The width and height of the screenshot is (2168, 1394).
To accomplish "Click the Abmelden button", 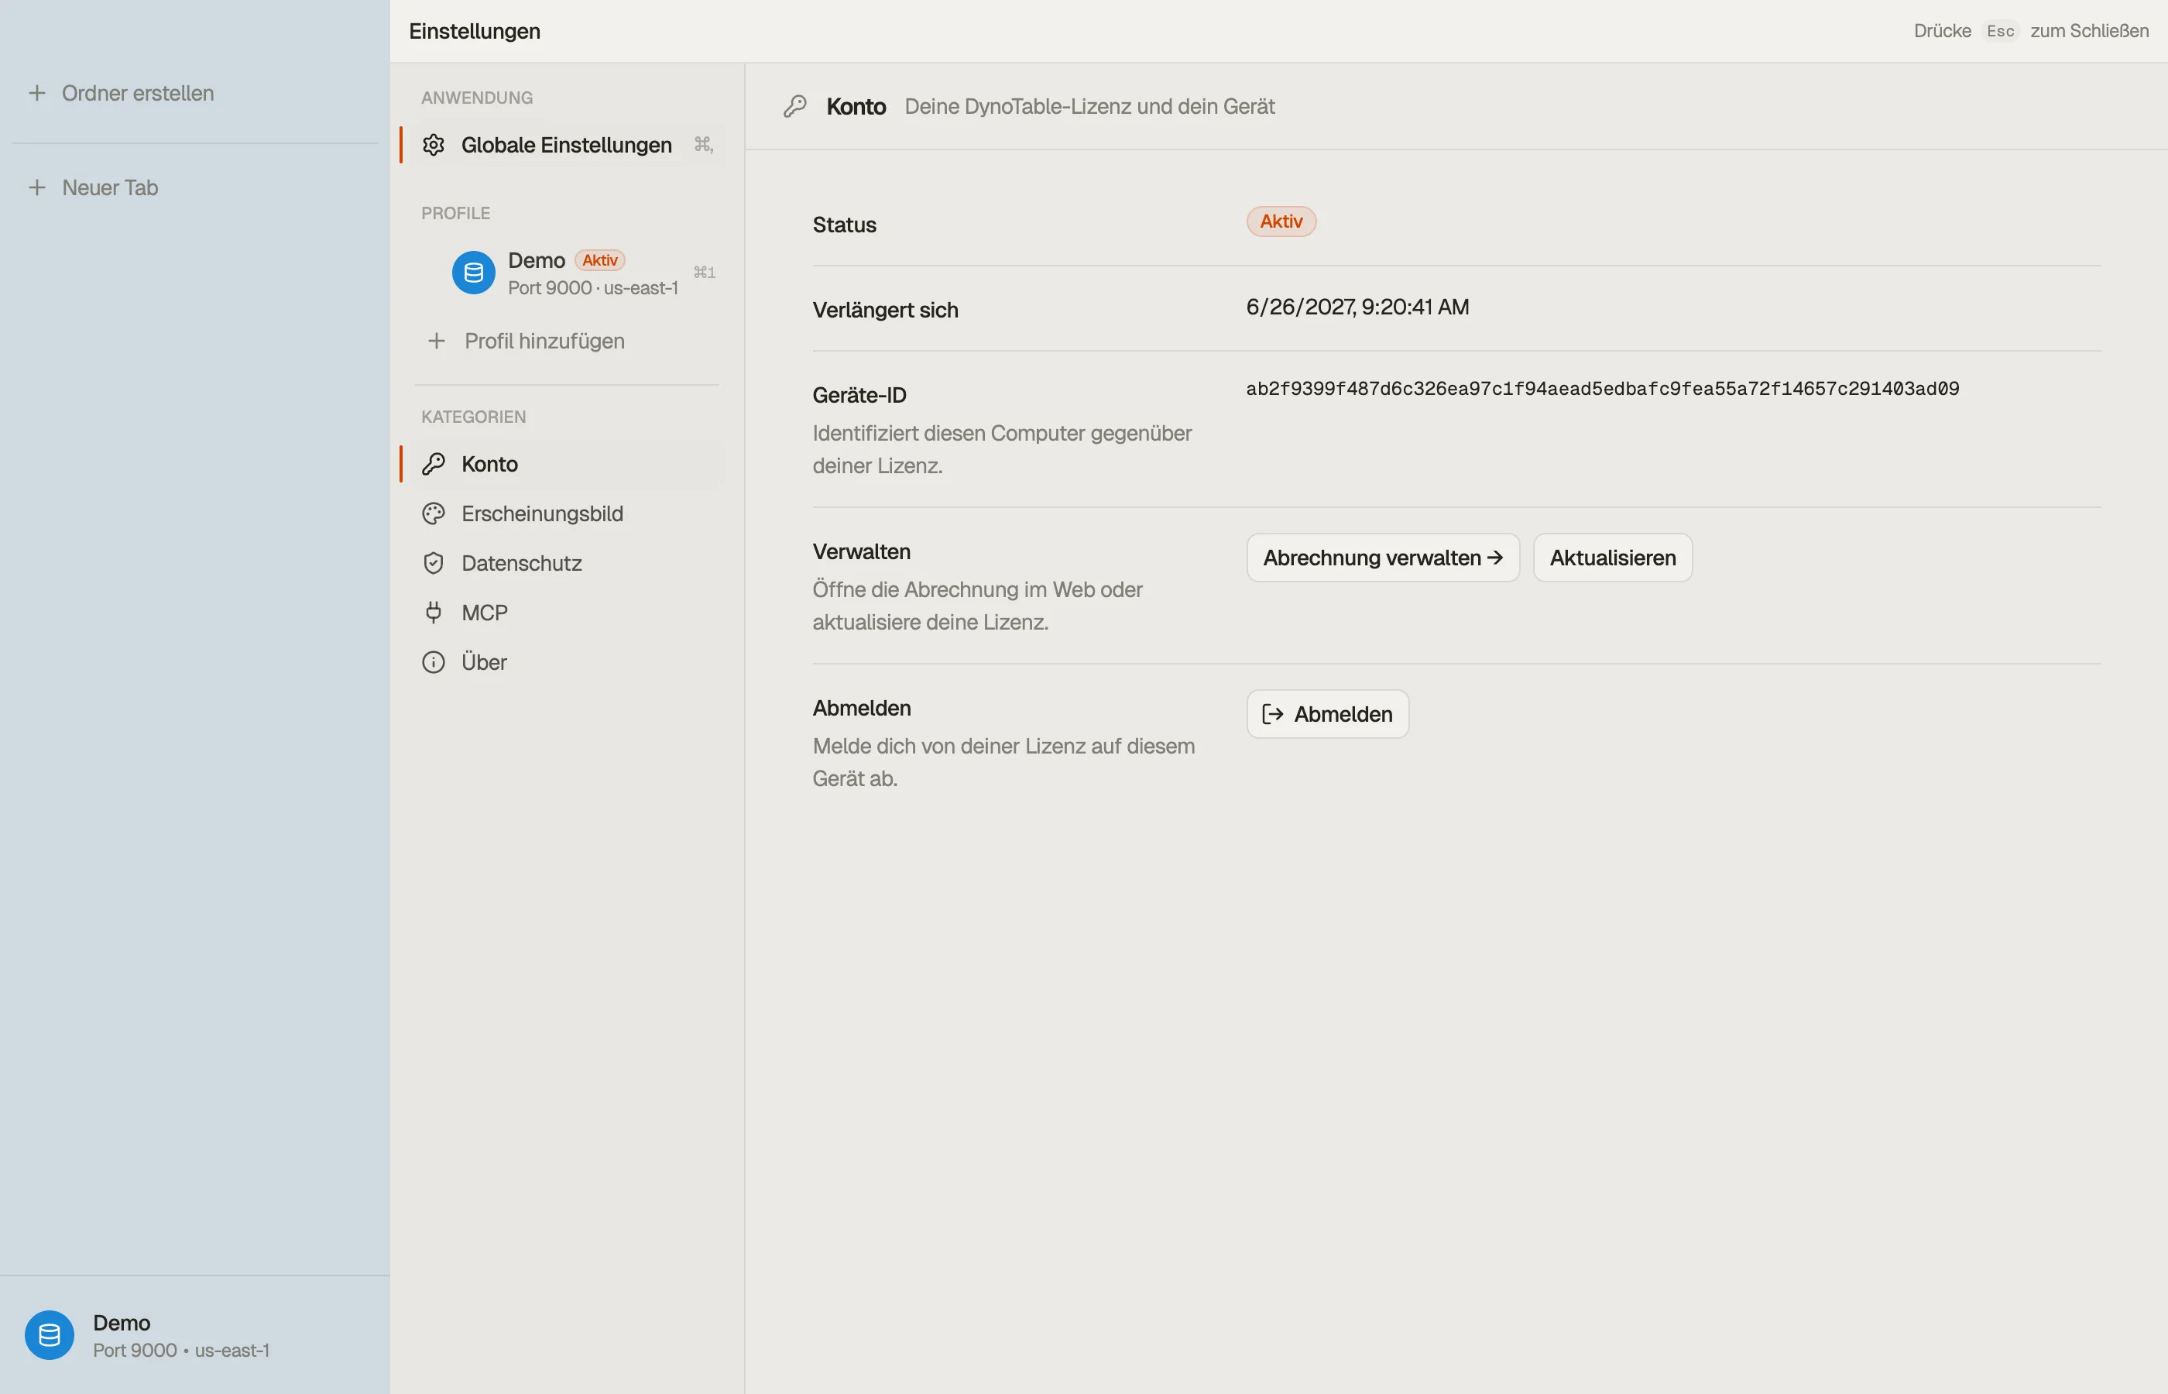I will pos(1327,714).
